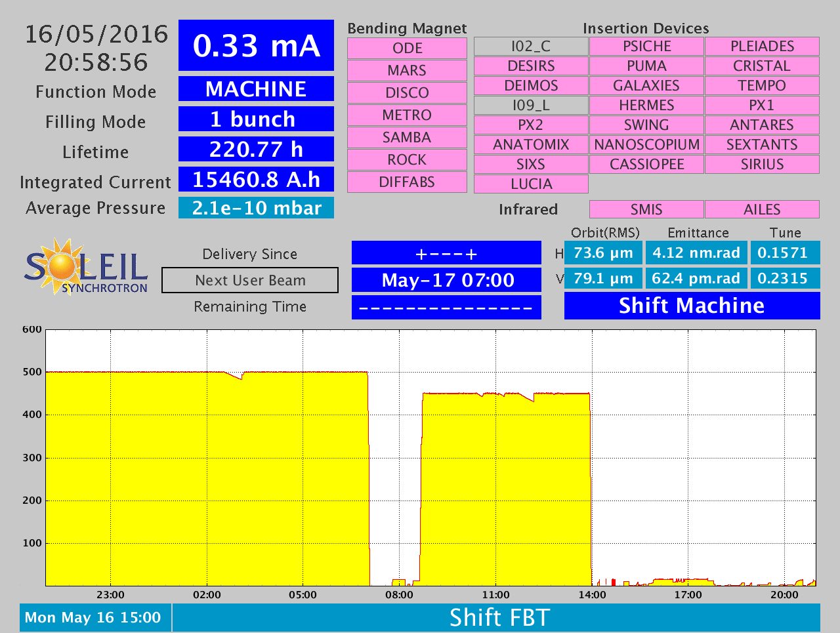Click the 500 label on current axis
840x633 pixels.
pyautogui.click(x=32, y=372)
